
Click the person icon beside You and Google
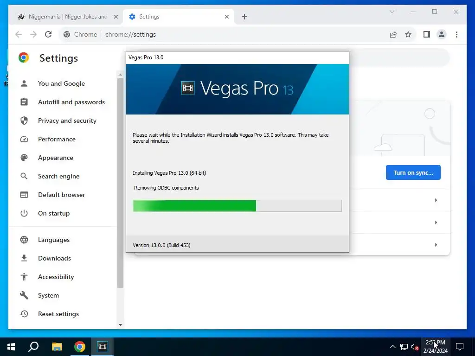pos(24,83)
